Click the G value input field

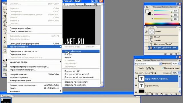pyautogui.click(x=176, y=15)
